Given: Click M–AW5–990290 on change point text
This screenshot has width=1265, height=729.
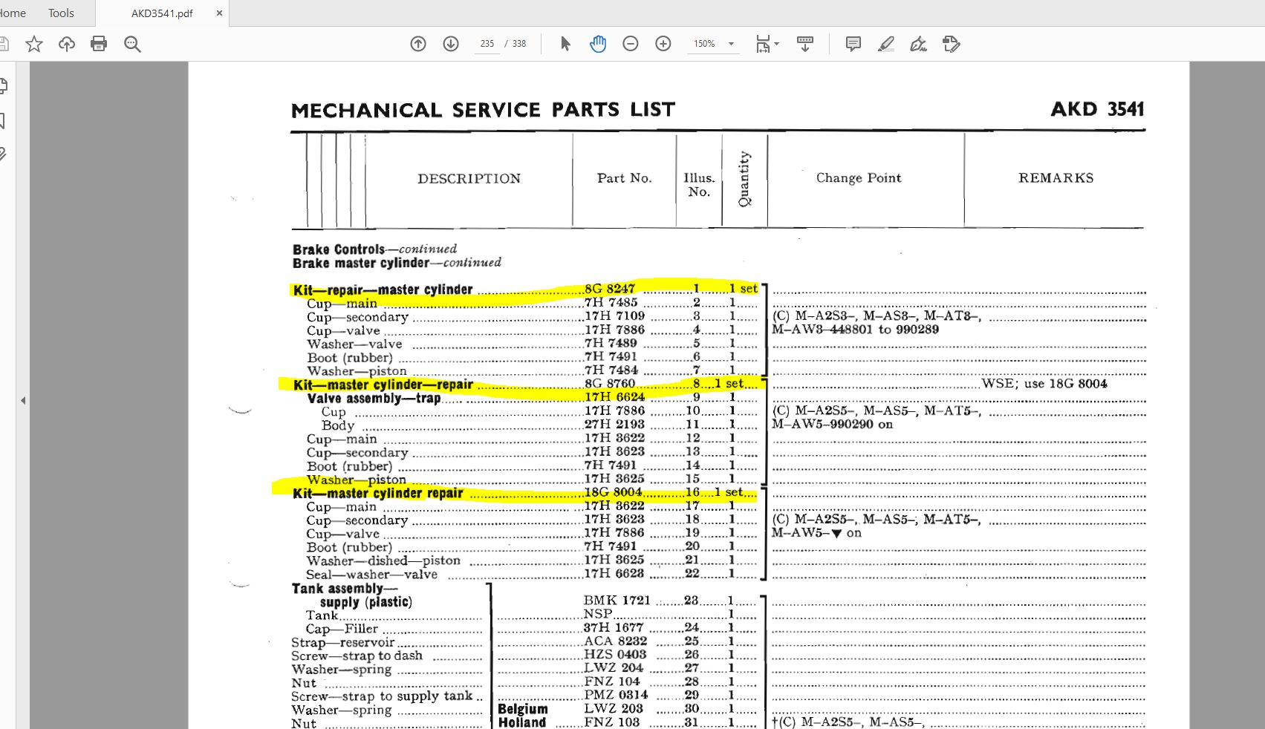Looking at the screenshot, I should tap(832, 424).
